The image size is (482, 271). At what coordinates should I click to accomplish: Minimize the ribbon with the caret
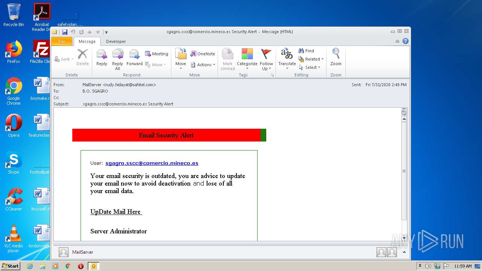click(397, 41)
